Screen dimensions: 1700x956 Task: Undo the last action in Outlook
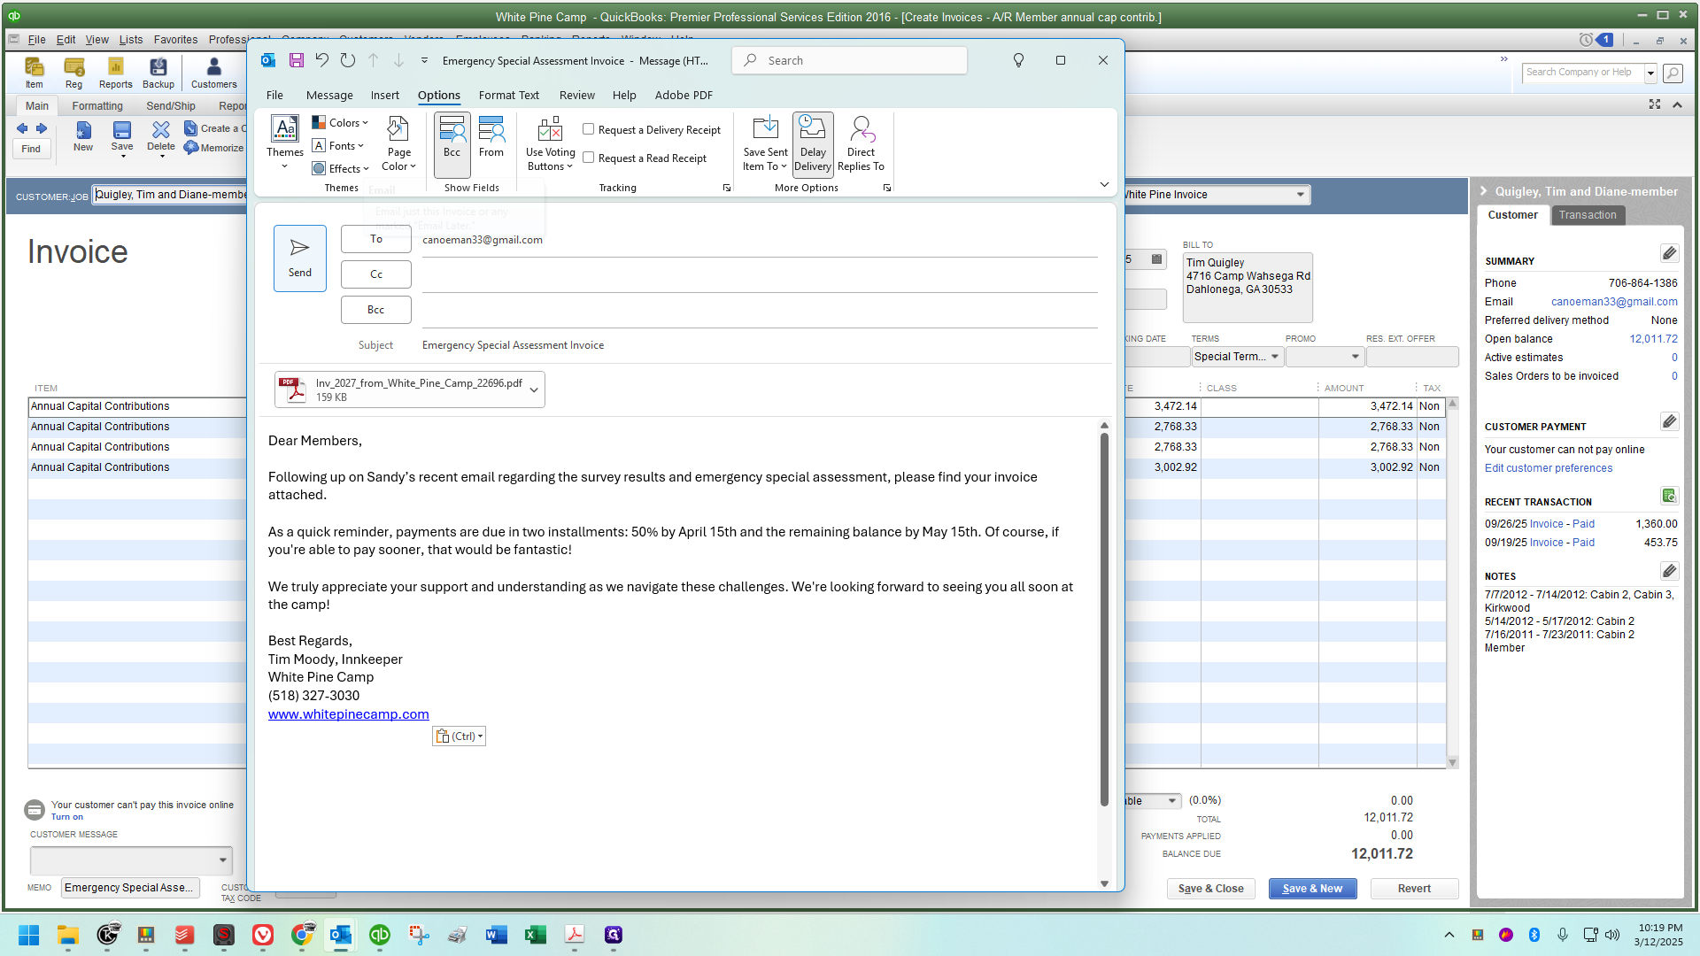[x=322, y=60]
